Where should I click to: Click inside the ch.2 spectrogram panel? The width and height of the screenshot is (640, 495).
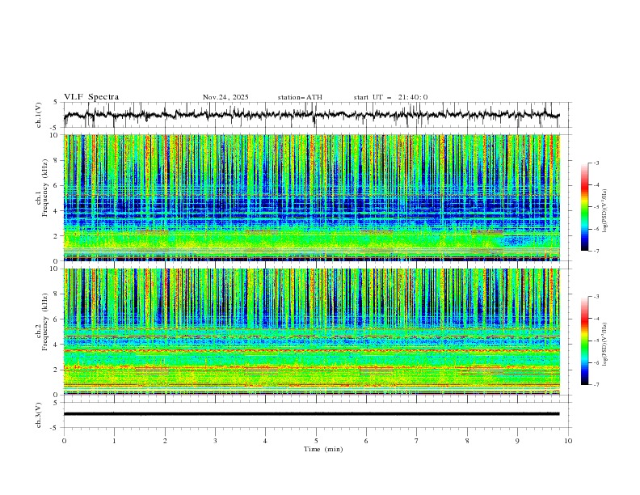click(x=312, y=332)
